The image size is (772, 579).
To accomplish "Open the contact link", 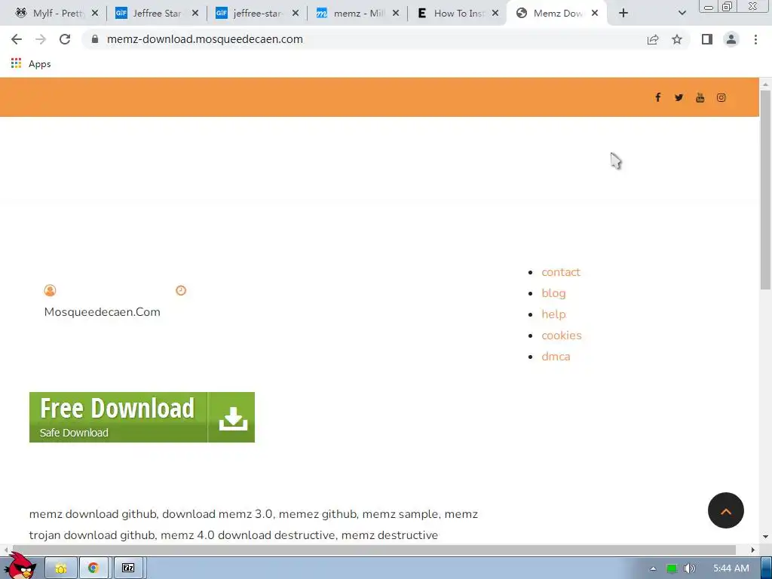I will click(x=561, y=272).
